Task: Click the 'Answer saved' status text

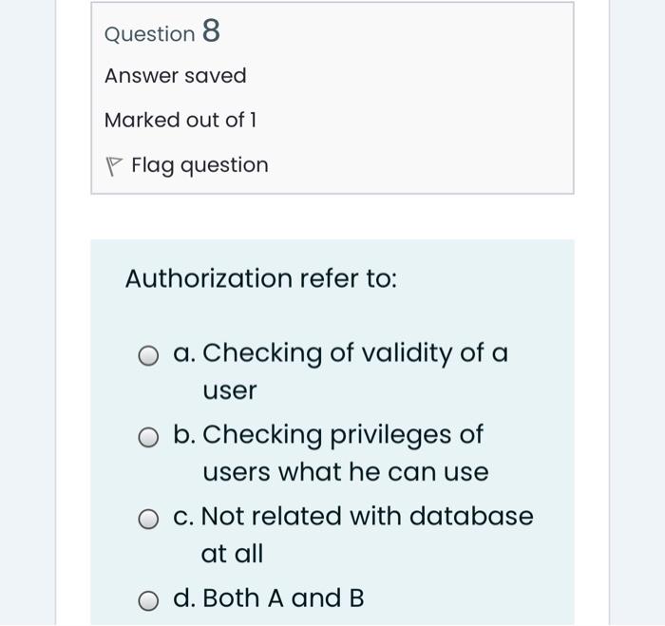Action: [175, 76]
